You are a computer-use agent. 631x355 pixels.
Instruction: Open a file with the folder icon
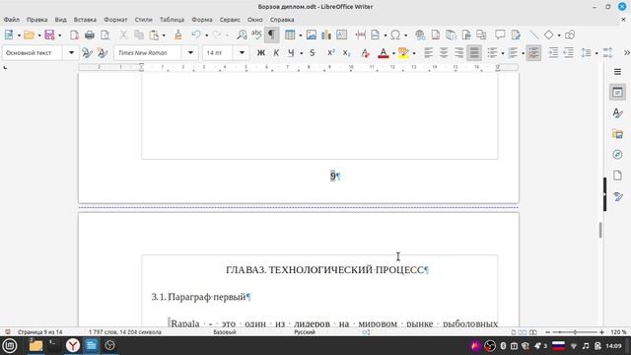click(29, 35)
